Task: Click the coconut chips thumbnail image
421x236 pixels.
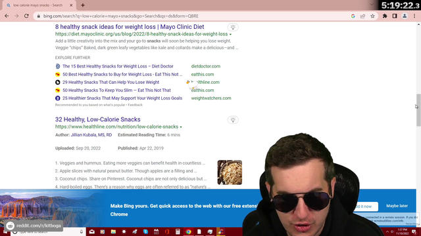Action: pyautogui.click(x=230, y=172)
